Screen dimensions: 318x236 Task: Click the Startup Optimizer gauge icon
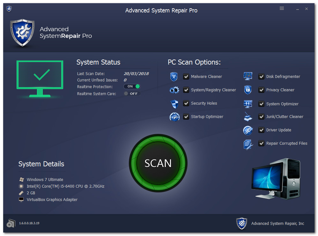[x=174, y=117]
